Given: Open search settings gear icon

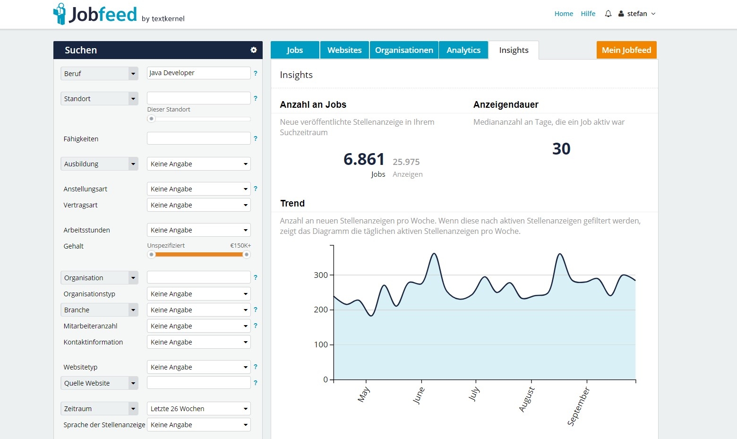Looking at the screenshot, I should pyautogui.click(x=254, y=50).
